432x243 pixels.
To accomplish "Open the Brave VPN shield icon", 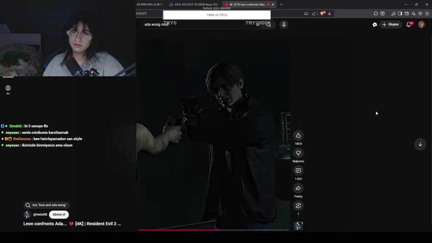I will coord(420,13).
